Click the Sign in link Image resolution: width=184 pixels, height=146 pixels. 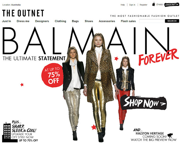[132, 5]
